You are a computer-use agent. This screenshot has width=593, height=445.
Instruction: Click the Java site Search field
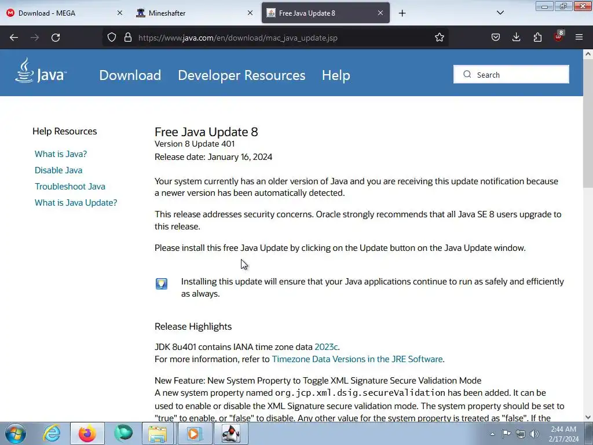point(511,75)
